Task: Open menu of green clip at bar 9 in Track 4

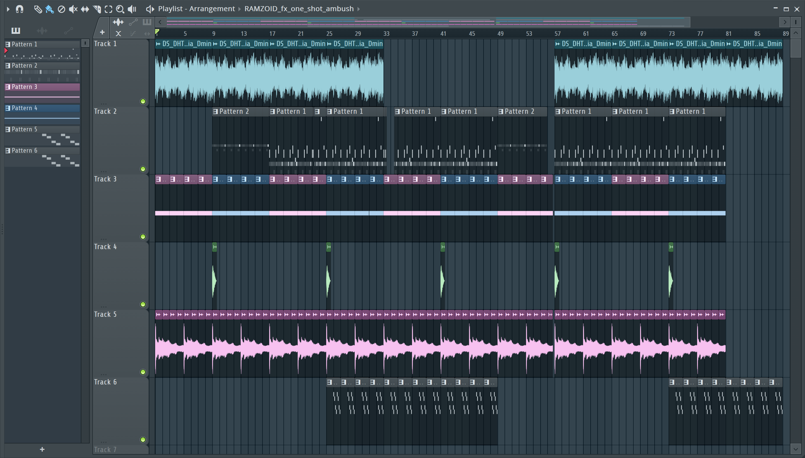Action: (214, 247)
